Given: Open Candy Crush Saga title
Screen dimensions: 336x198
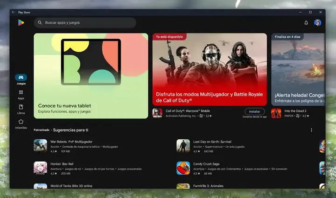Looking at the screenshot, I should point(206,164).
